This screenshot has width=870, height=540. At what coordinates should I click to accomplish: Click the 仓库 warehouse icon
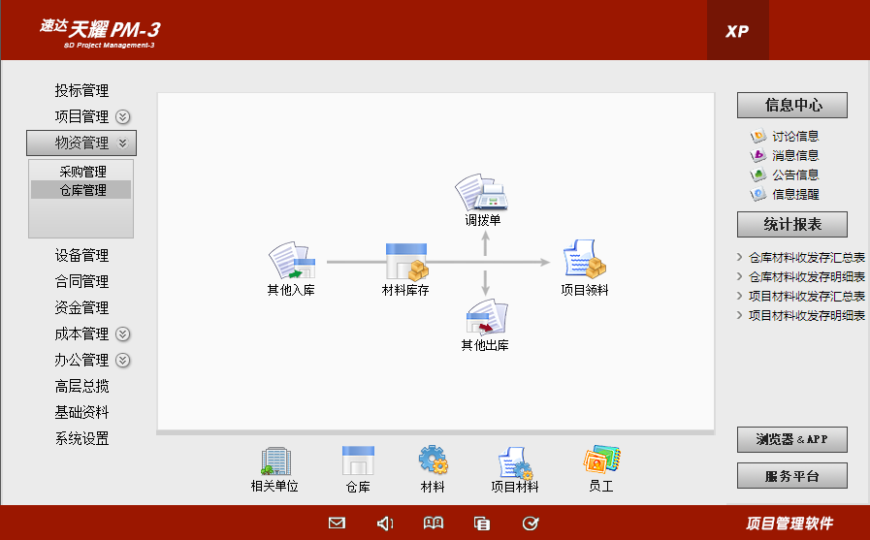click(358, 461)
